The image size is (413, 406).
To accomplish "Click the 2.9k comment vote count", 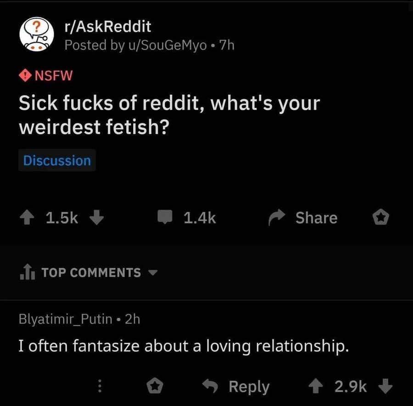I will pos(350,386).
